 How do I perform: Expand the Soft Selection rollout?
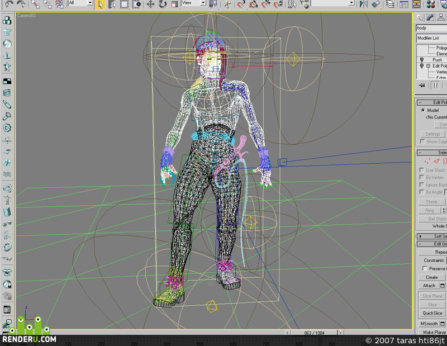coord(432,236)
